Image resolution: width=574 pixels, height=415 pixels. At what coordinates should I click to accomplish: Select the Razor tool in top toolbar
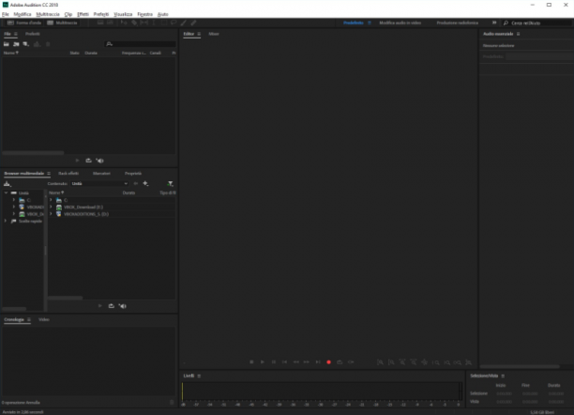click(x=134, y=23)
